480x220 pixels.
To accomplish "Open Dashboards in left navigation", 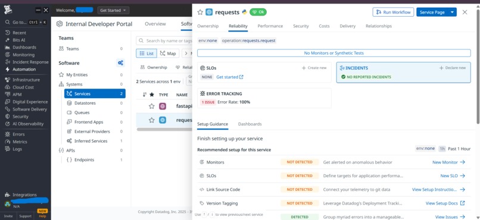I will click(24, 48).
